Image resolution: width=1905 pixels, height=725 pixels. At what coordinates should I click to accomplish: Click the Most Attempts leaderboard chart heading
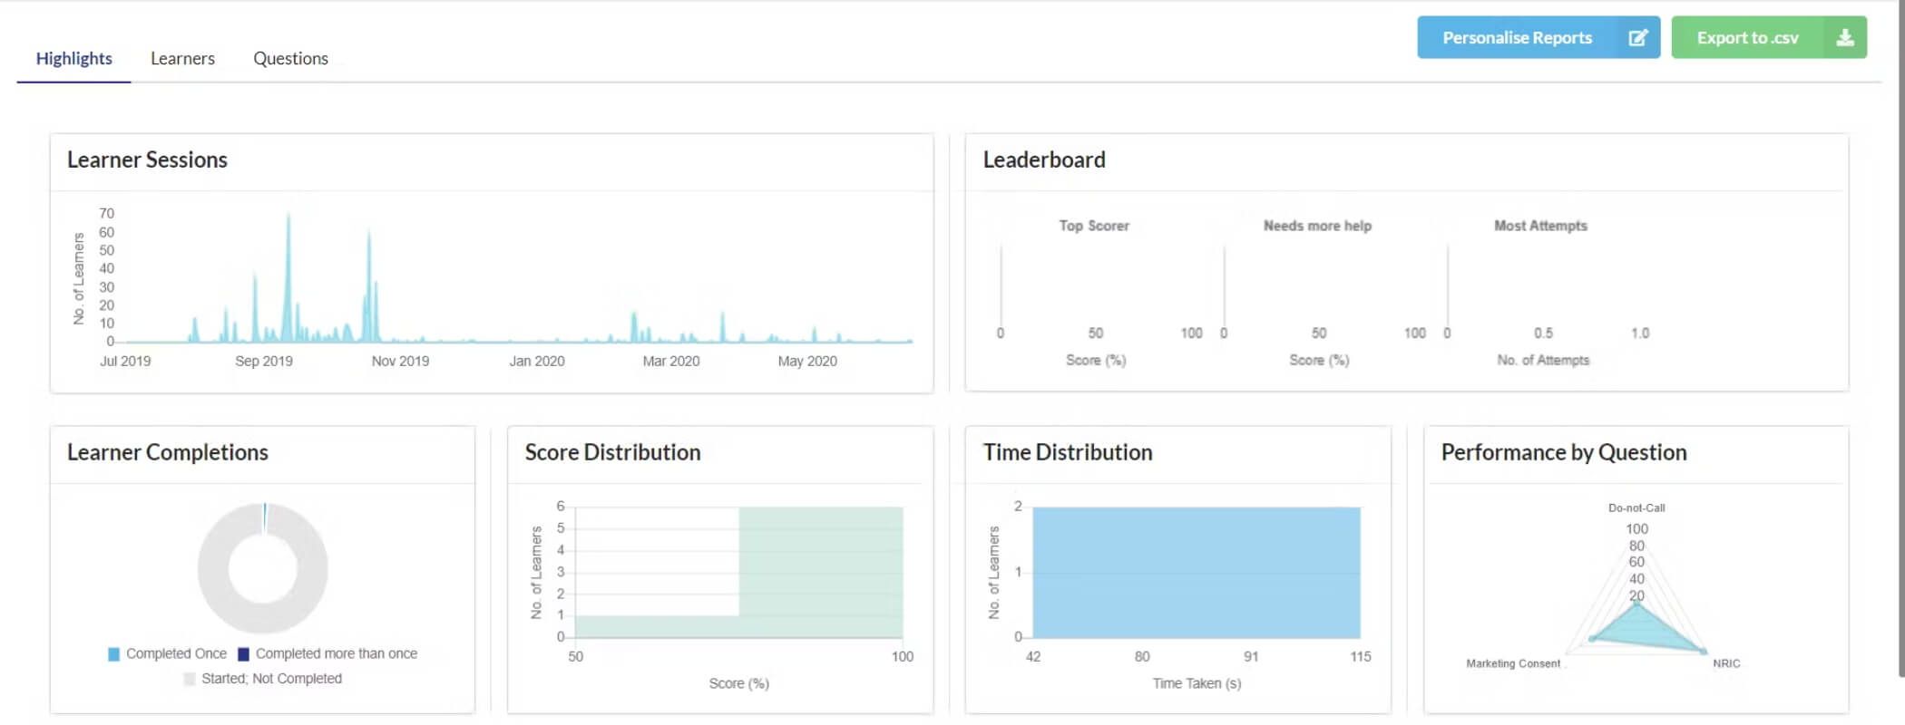point(1540,226)
